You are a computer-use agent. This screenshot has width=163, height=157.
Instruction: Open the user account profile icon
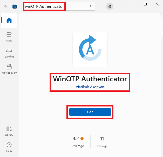(110, 6)
